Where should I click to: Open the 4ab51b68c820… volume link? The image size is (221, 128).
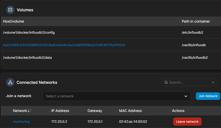click(x=64, y=45)
